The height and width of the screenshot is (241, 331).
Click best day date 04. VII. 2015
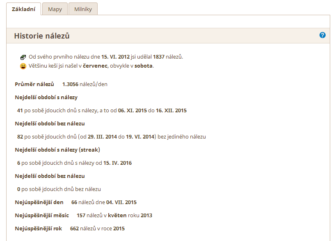pos(121,202)
